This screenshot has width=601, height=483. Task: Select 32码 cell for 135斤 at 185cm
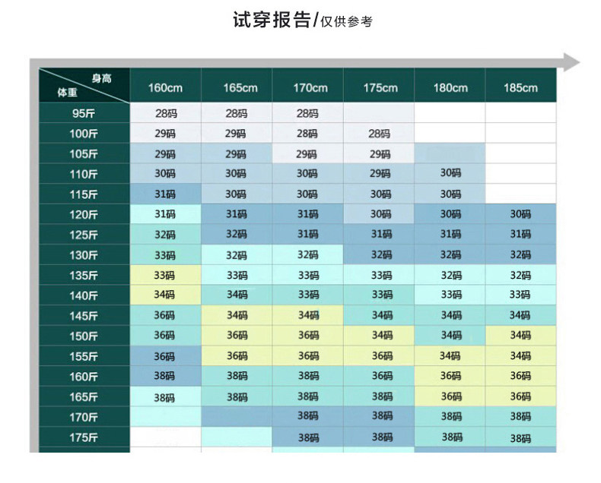(521, 275)
